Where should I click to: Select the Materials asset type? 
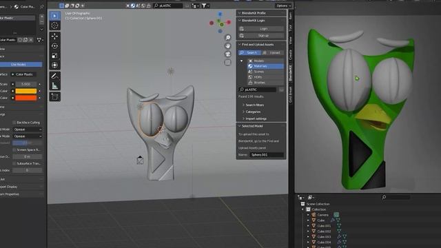tap(265, 66)
